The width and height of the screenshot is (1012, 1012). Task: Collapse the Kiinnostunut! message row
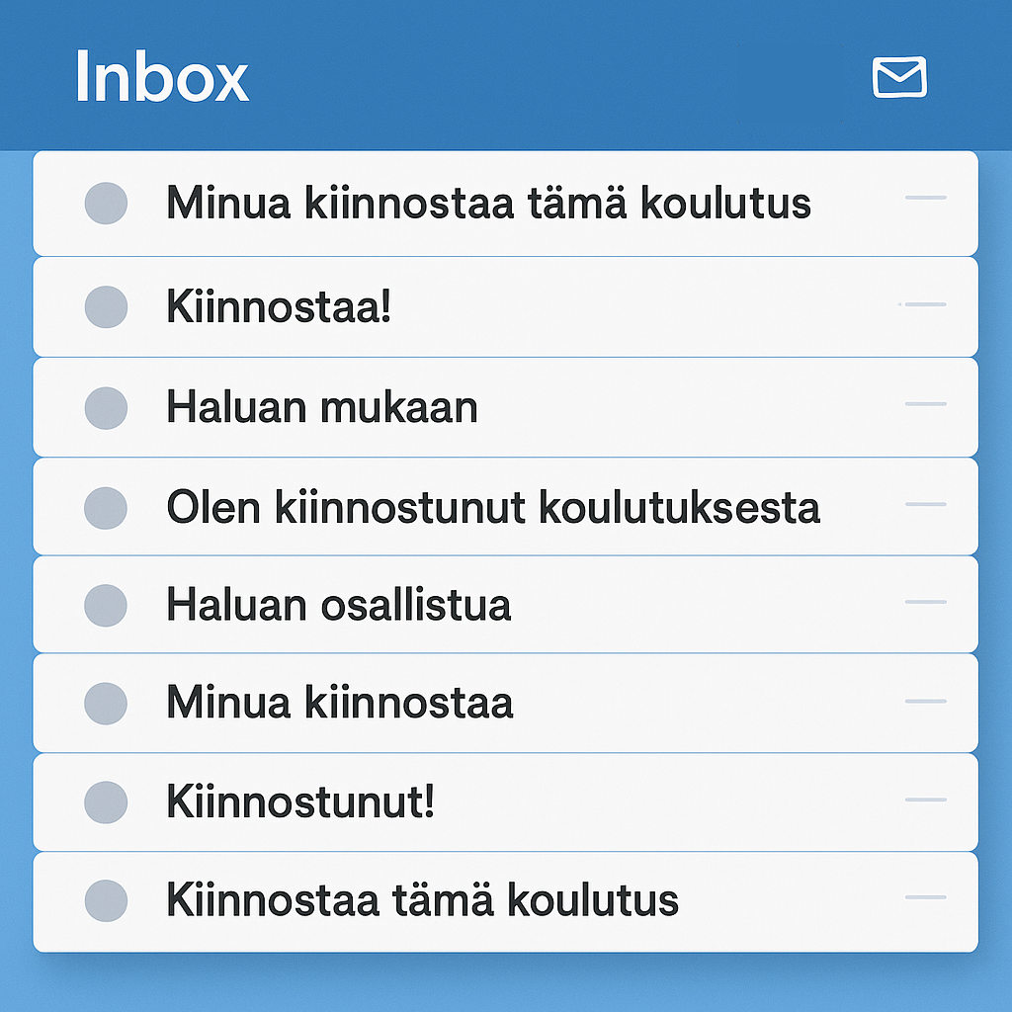[927, 799]
